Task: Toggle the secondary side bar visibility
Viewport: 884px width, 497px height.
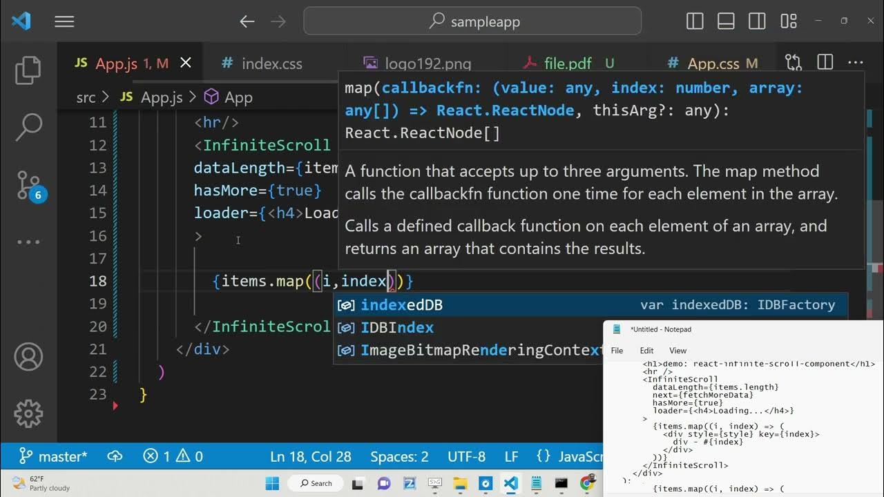Action: [757, 21]
